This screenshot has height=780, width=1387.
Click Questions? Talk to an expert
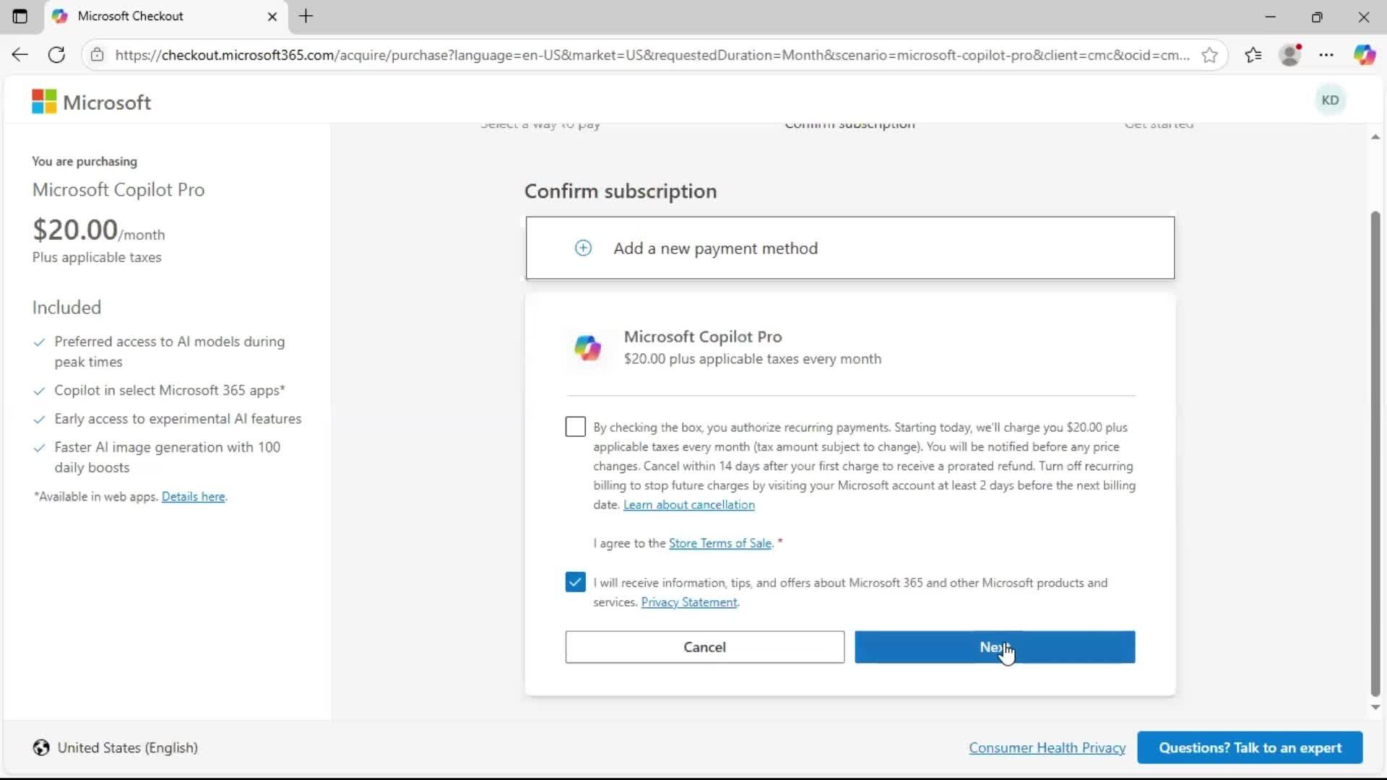(1250, 747)
